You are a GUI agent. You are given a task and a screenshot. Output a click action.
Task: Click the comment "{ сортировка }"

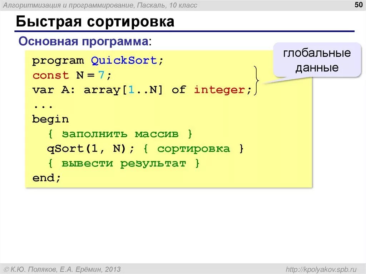pos(193,149)
